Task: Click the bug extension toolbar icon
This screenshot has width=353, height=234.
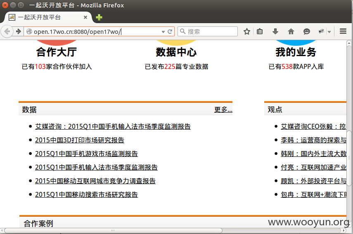Action: (x=321, y=31)
